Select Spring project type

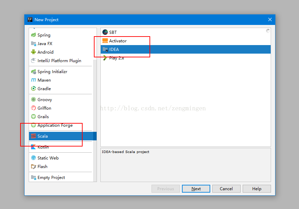coord(61,35)
